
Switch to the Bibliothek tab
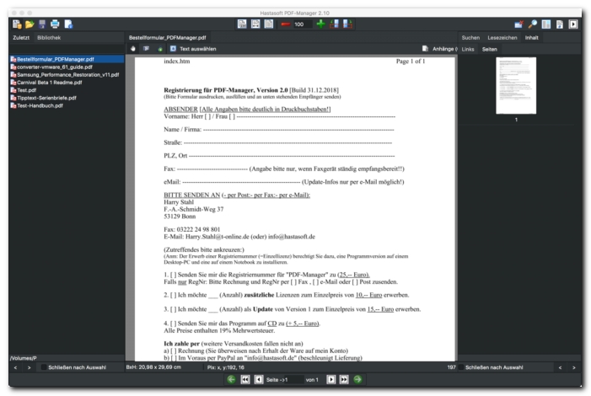[x=49, y=38]
